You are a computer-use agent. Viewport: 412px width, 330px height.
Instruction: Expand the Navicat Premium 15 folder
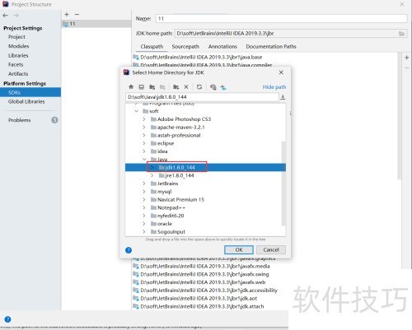tap(144, 199)
